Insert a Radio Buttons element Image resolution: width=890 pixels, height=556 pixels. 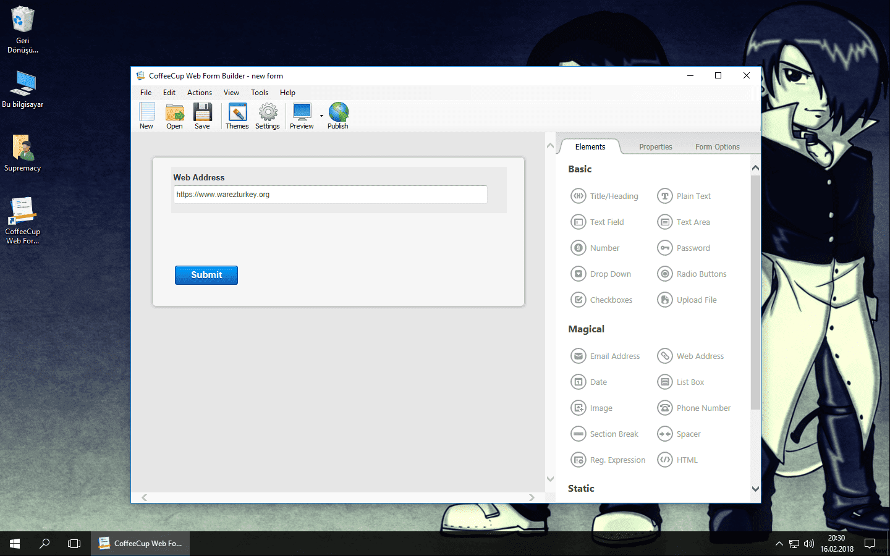692,274
